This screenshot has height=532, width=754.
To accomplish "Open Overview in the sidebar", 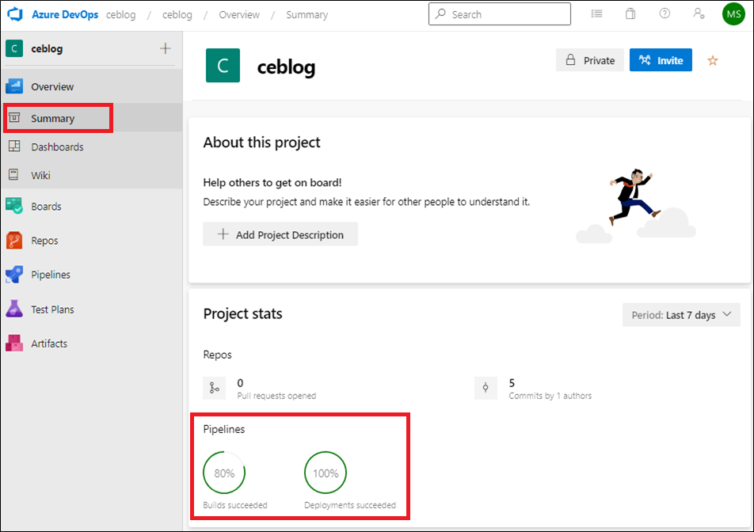I will point(91,86).
